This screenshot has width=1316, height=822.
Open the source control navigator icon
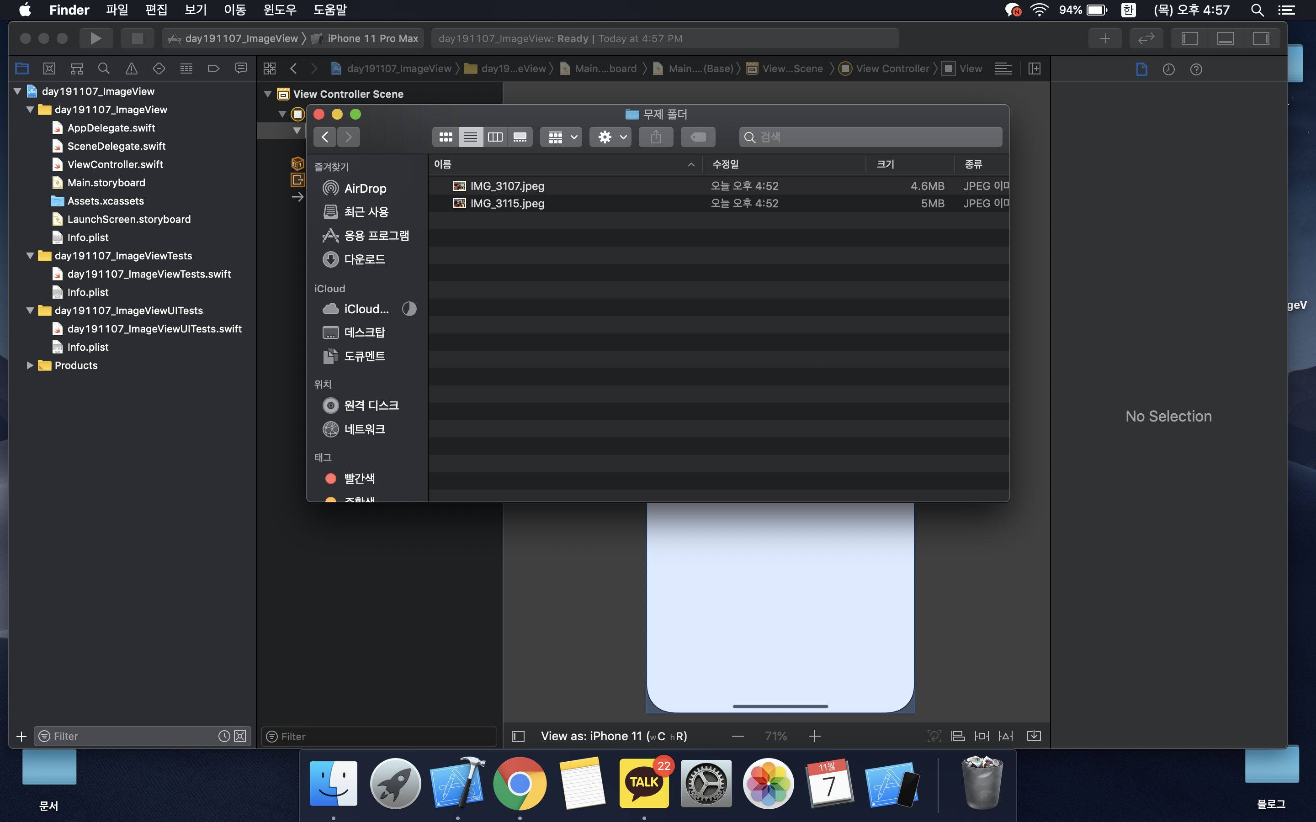(x=49, y=68)
